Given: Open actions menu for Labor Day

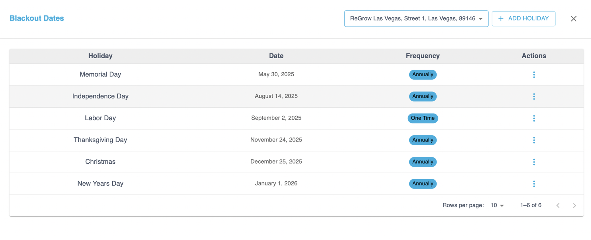Looking at the screenshot, I should point(534,118).
